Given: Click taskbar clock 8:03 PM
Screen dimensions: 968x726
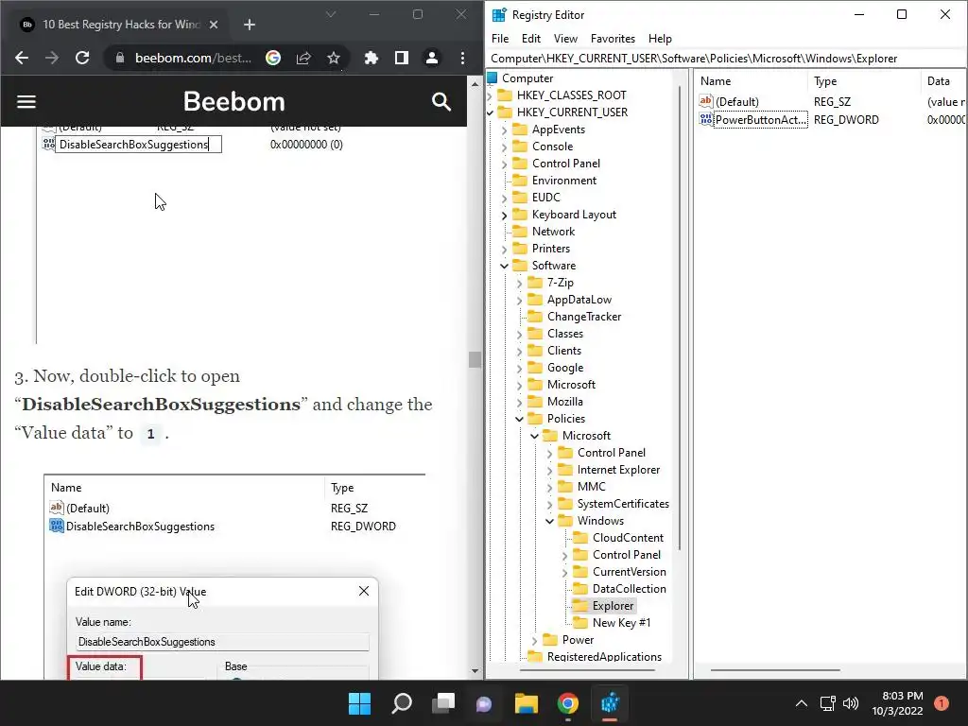Looking at the screenshot, I should click(897, 703).
